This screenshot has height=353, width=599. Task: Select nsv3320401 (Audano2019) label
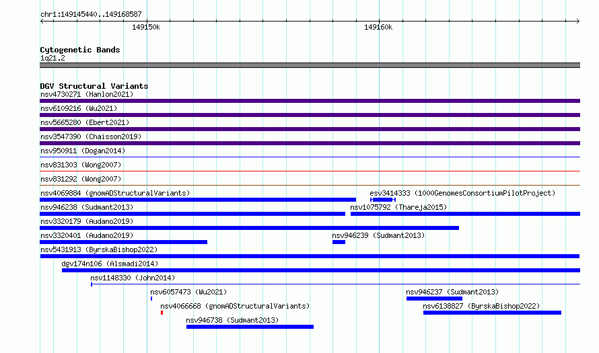coord(87,235)
